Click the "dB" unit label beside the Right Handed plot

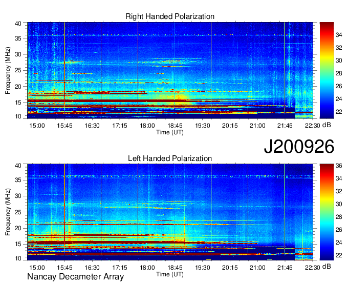tap(327, 125)
